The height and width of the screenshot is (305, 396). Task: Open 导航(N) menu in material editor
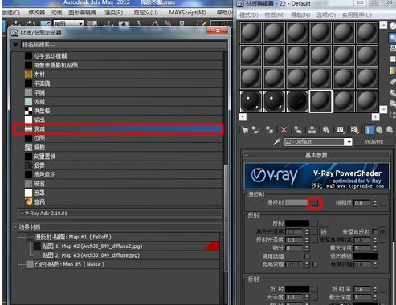coord(300,14)
